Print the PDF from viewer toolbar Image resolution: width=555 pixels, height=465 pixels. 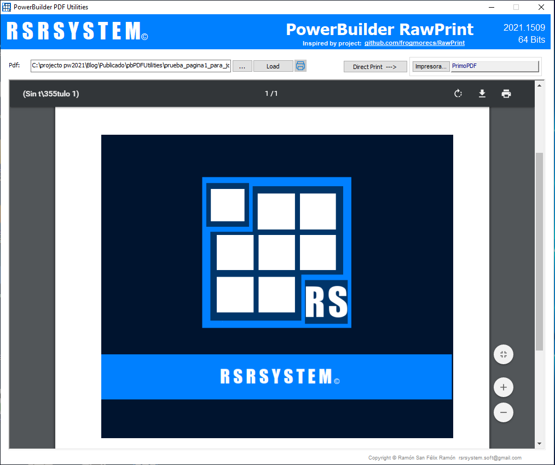pos(506,94)
